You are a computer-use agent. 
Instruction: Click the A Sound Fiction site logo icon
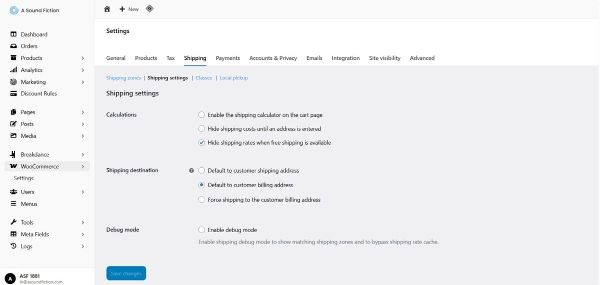pyautogui.click(x=13, y=10)
